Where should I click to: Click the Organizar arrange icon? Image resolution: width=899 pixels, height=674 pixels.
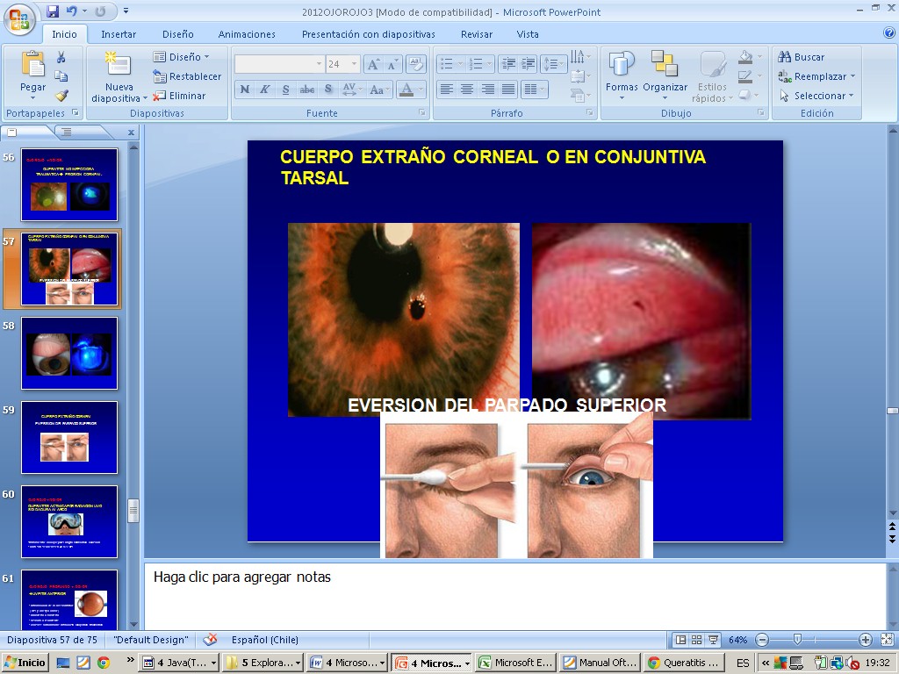[x=665, y=67]
